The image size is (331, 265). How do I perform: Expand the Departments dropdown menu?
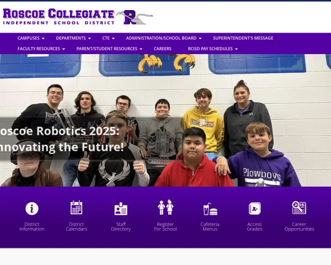(73, 38)
